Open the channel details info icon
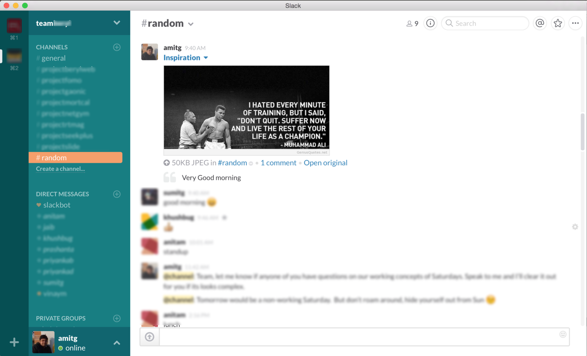Viewport: 587px width, 356px height. (430, 23)
